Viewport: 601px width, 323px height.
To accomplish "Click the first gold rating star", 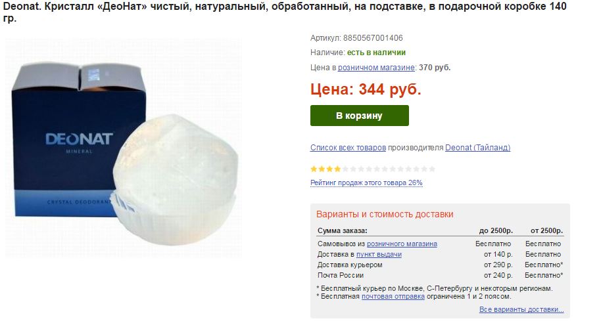I will click(x=314, y=169).
